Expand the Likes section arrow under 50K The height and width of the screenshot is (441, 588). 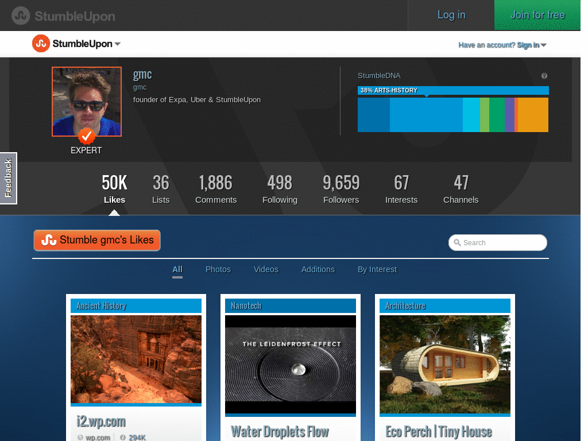[x=114, y=212]
